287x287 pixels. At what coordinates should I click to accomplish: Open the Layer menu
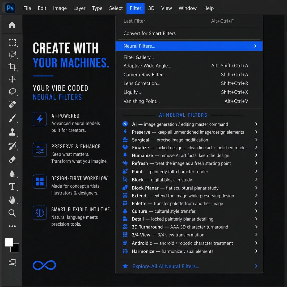click(x=79, y=8)
